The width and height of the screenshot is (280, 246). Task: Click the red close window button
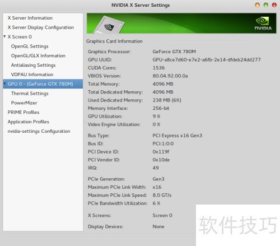point(274,5)
